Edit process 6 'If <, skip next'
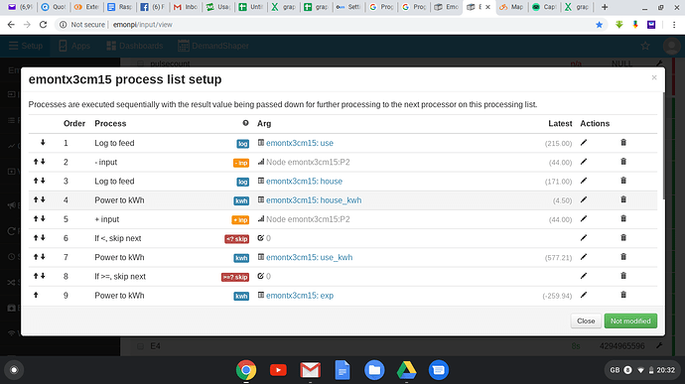This screenshot has height=384, width=685. [x=584, y=238]
